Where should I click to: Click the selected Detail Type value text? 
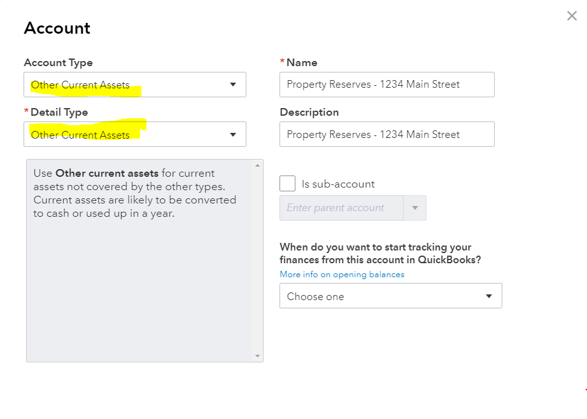(x=80, y=134)
